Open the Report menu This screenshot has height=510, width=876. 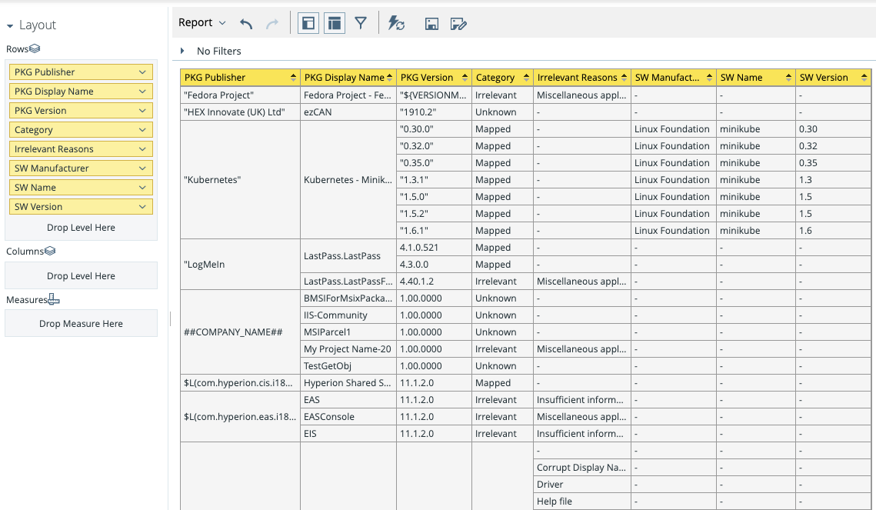pos(202,22)
